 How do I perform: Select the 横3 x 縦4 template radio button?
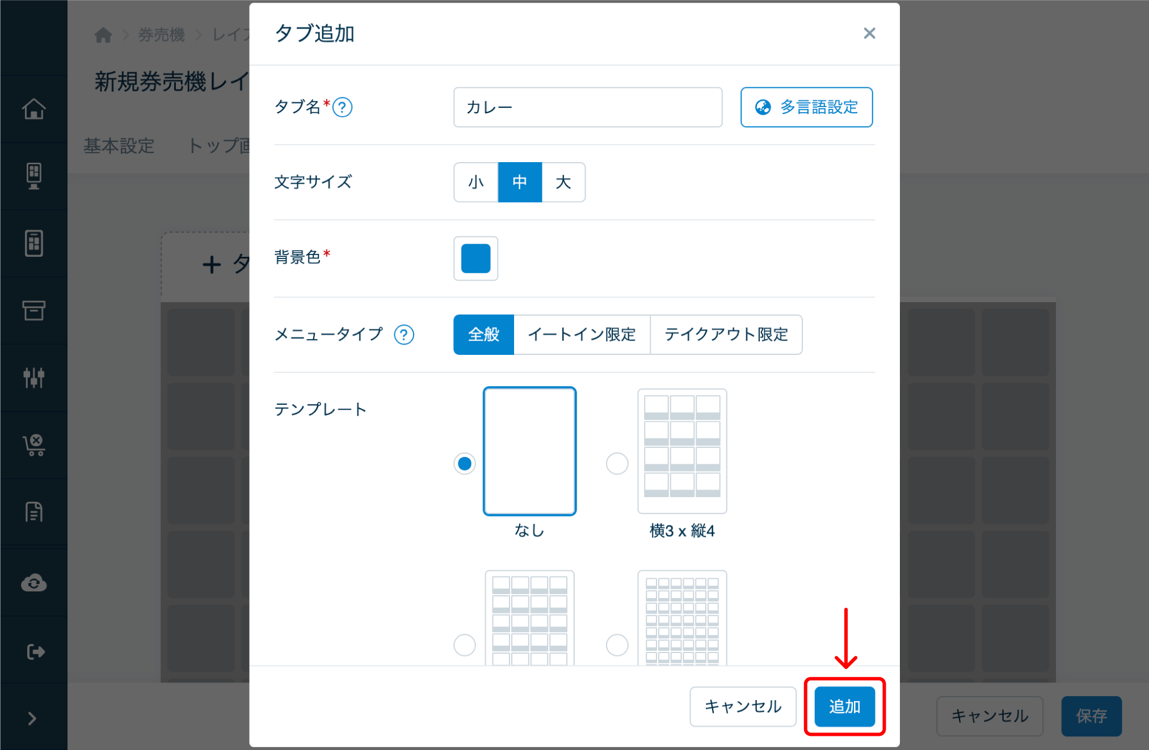tap(617, 463)
